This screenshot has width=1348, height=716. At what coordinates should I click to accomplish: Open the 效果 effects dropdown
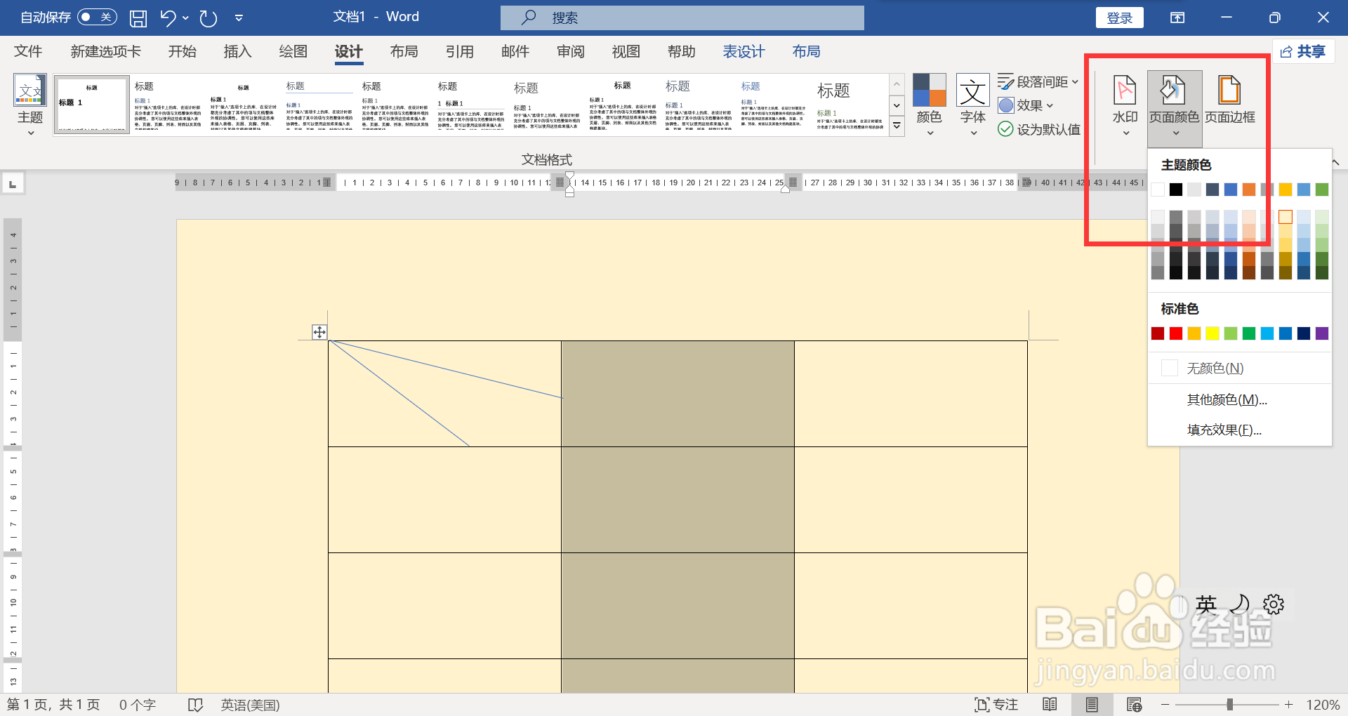tap(1026, 105)
